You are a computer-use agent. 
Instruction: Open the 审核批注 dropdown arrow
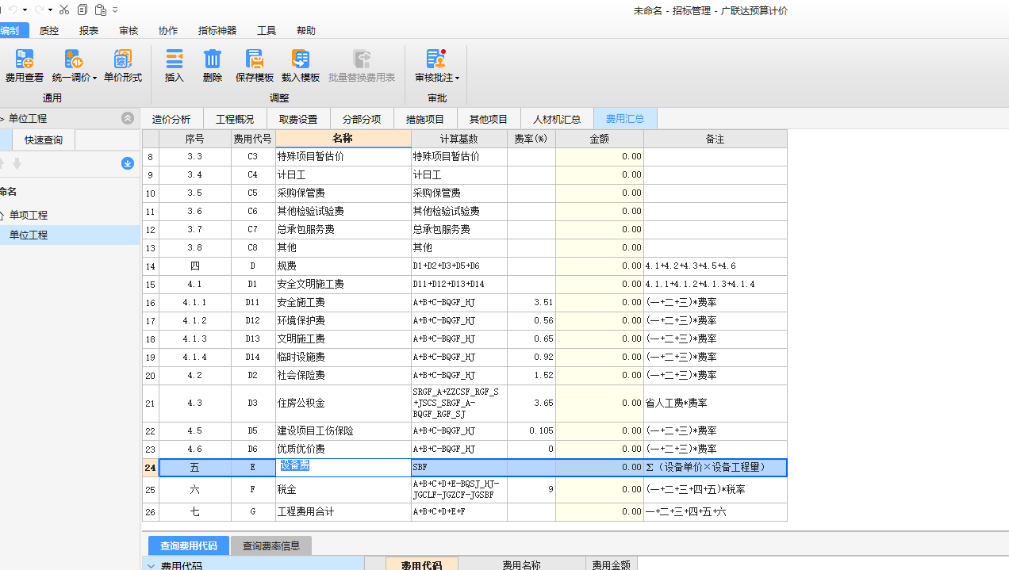coord(457,78)
